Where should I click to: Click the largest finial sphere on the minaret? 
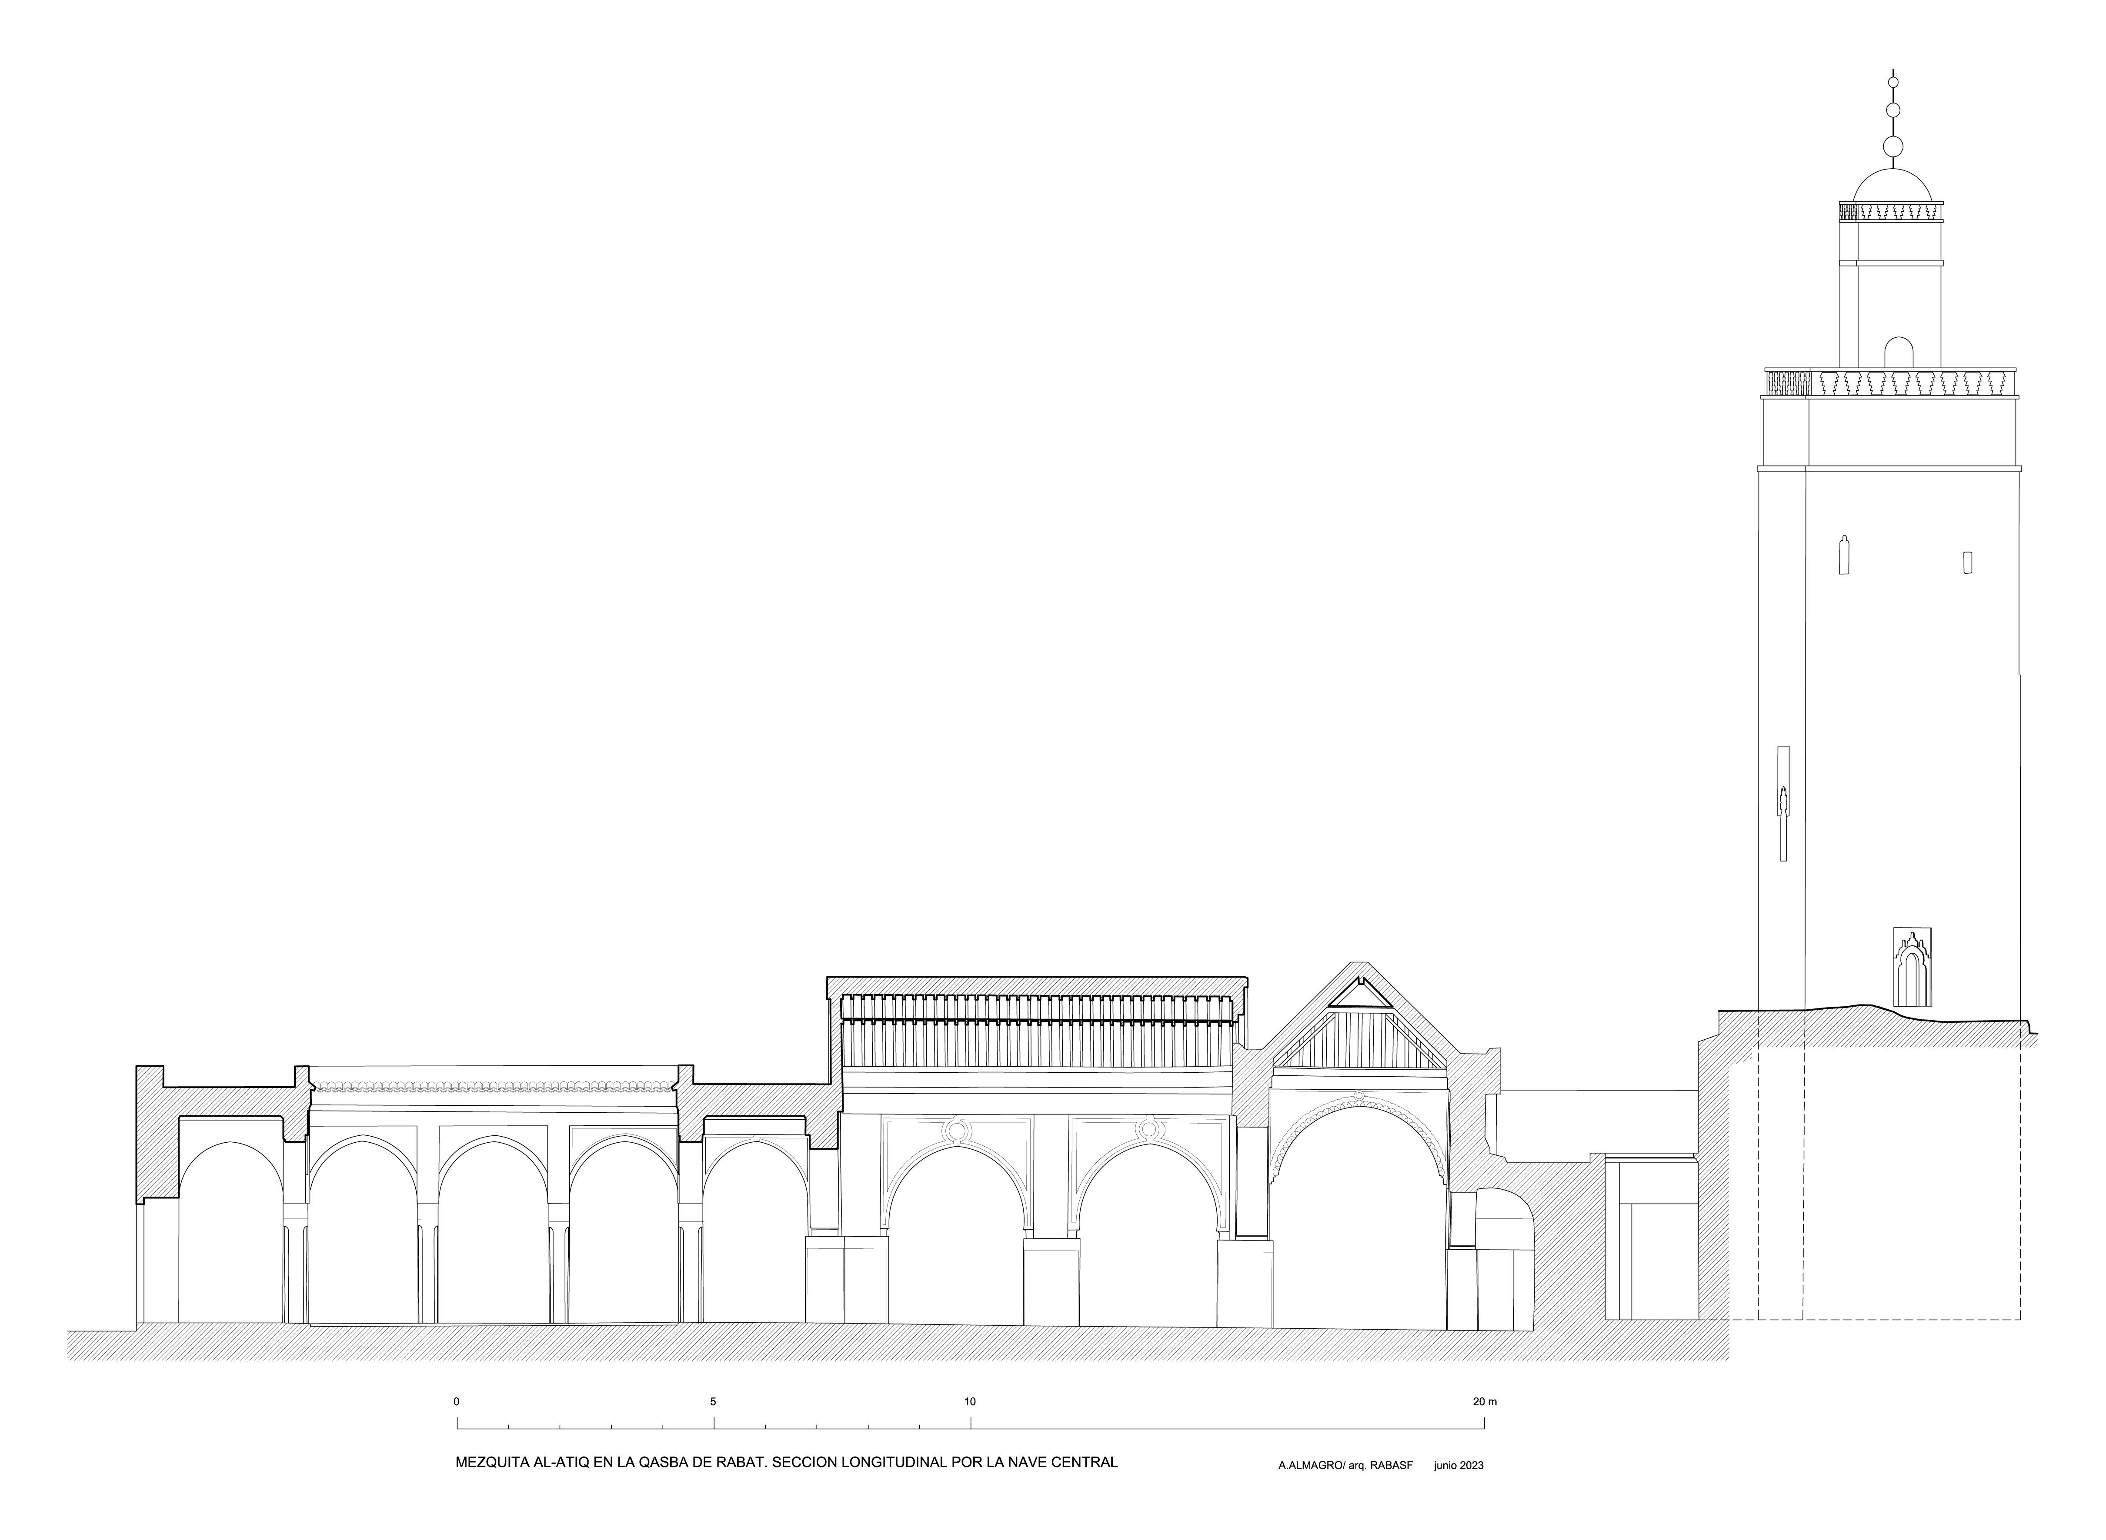click(1892, 146)
